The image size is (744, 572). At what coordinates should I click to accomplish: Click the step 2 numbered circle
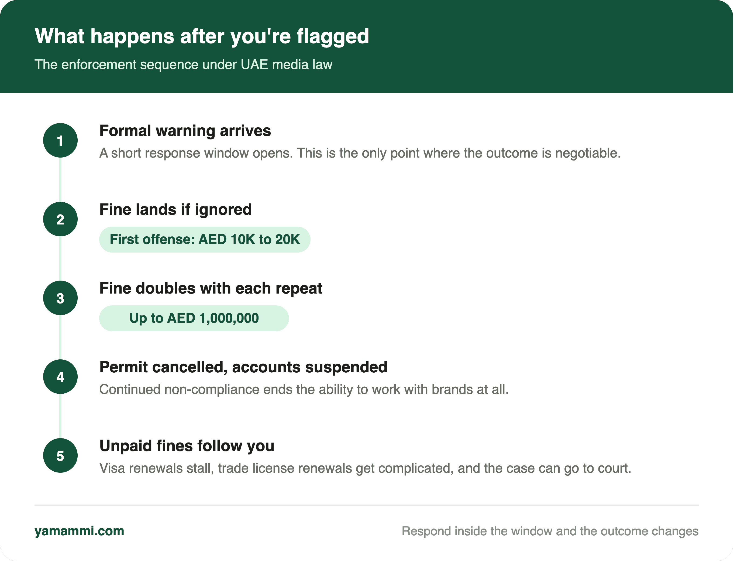[60, 219]
